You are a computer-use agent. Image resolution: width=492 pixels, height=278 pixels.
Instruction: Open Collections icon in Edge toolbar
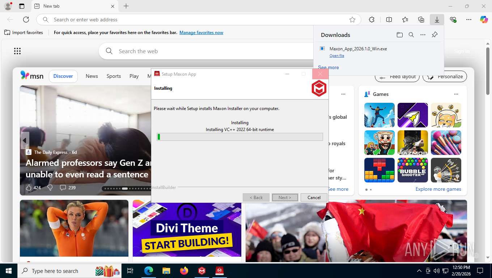pos(421,20)
